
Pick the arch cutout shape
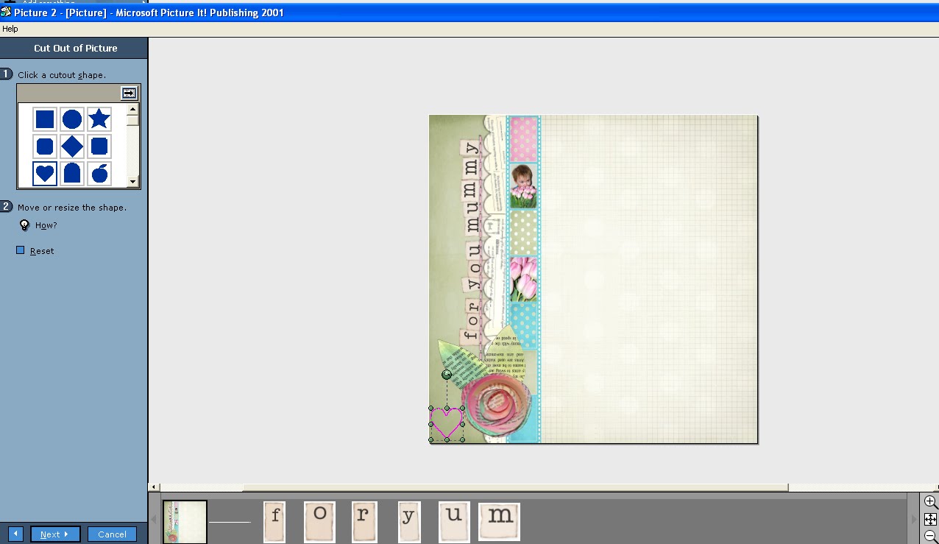(72, 174)
